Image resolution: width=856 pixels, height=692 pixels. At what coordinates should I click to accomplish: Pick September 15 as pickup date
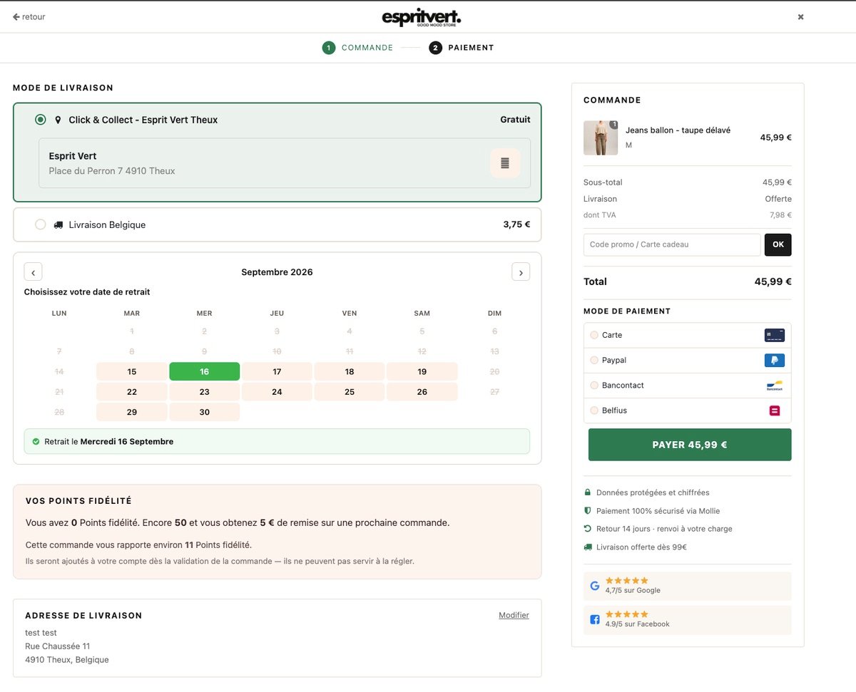click(x=132, y=371)
